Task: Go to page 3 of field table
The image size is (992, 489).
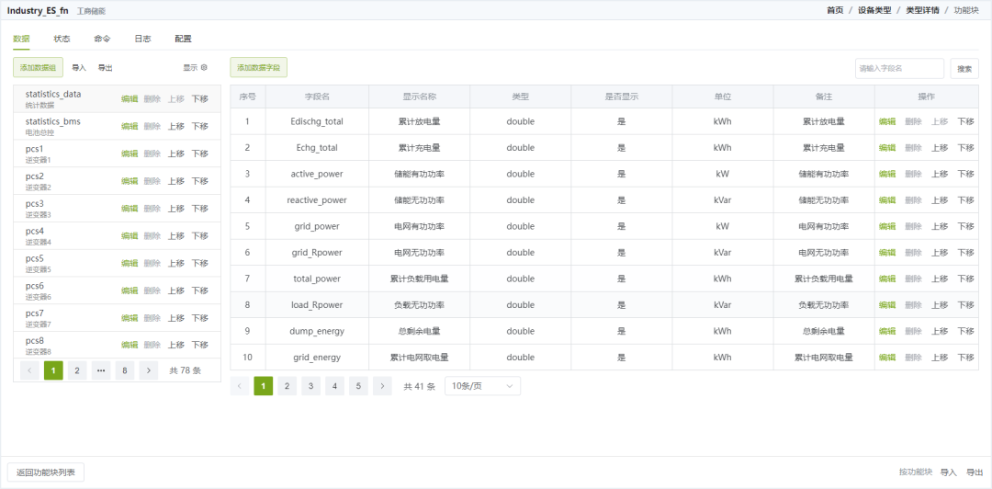Action: [x=310, y=386]
